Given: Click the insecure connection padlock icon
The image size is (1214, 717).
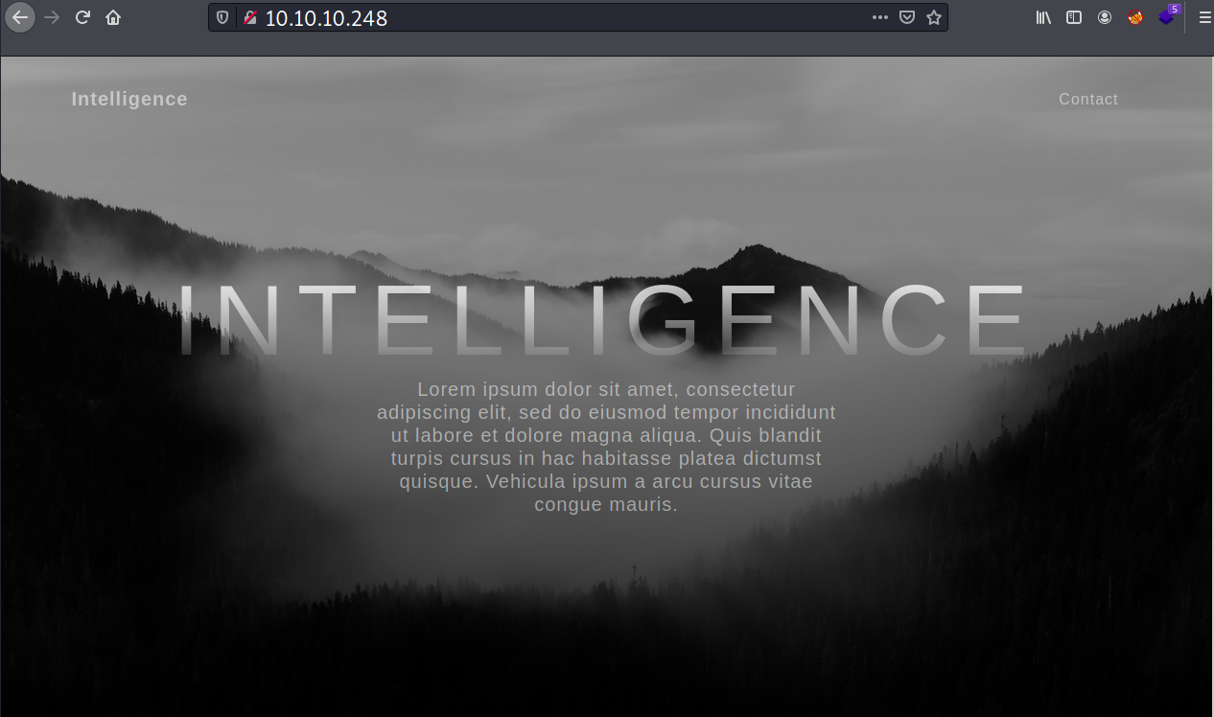Looking at the screenshot, I should coord(249,17).
